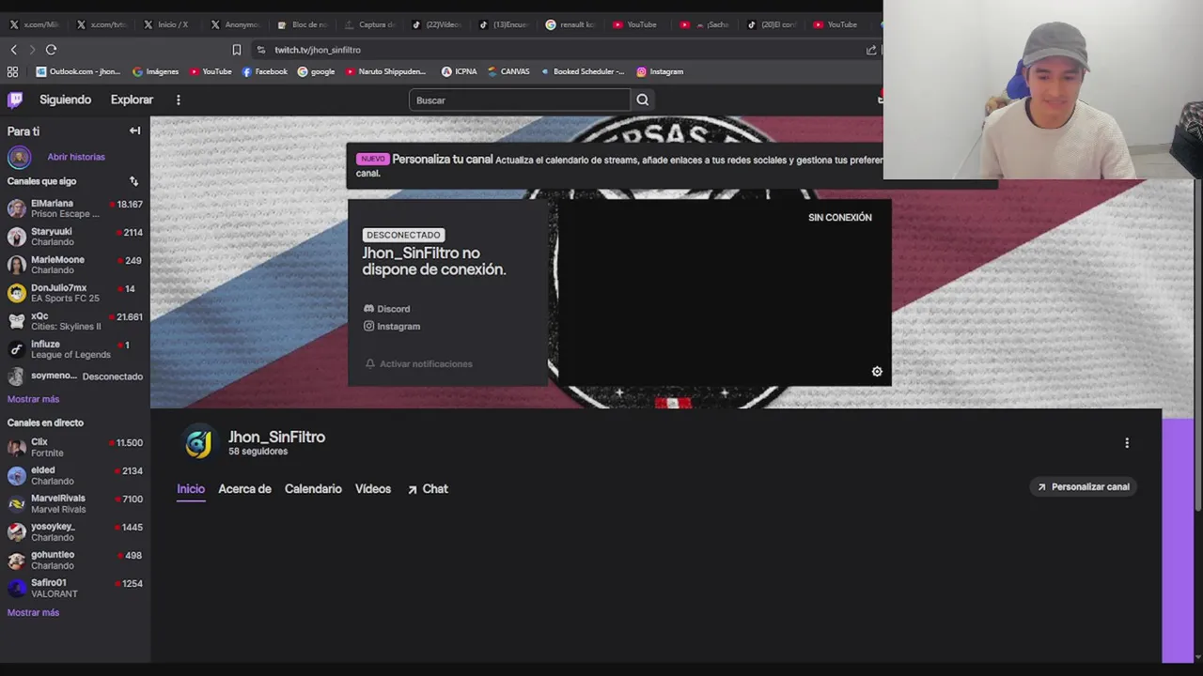
Task: Open Naruto Shippuden bookmark
Action: (x=386, y=71)
